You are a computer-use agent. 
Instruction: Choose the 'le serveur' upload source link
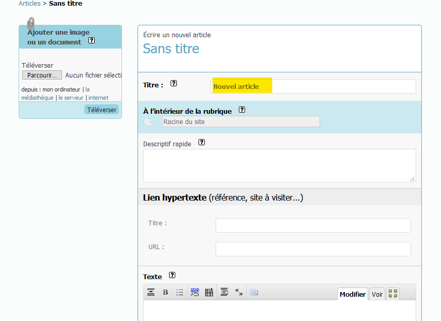click(71, 98)
